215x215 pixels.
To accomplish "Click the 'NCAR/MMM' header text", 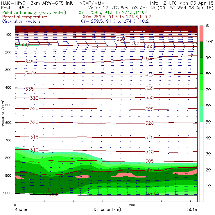I will coord(92,3).
